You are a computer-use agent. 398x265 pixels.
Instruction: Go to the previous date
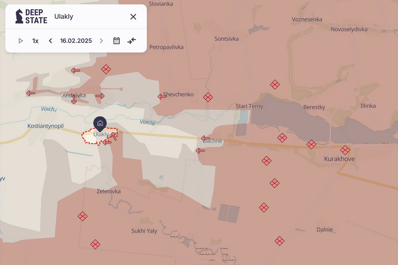tap(51, 41)
